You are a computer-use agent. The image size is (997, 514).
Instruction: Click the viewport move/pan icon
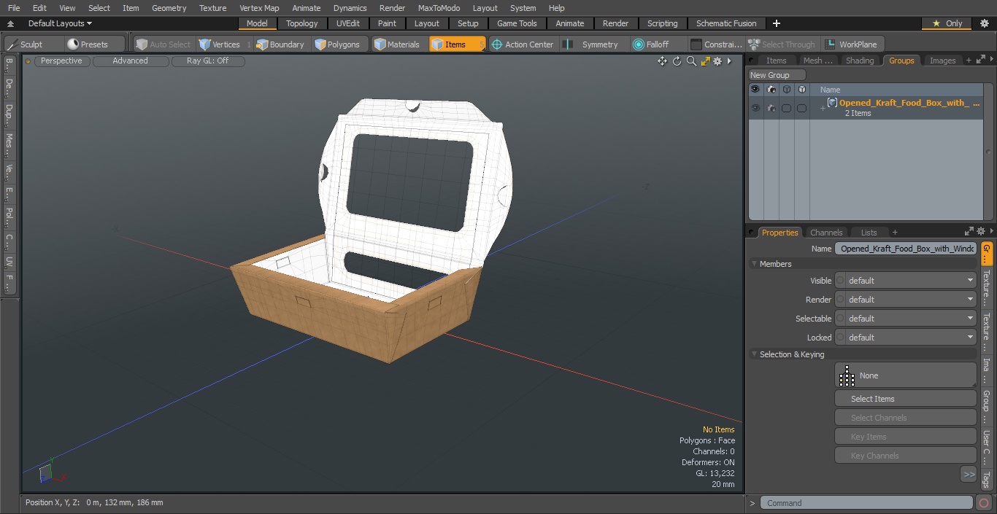click(x=662, y=61)
